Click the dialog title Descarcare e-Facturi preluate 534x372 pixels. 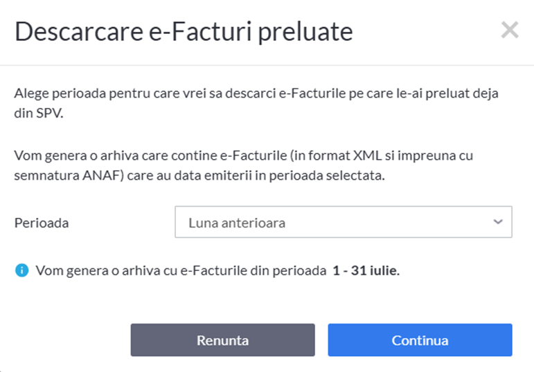coord(184,32)
